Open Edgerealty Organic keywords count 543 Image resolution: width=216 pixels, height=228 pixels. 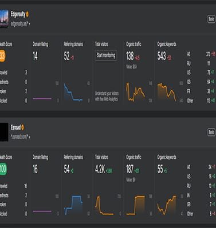click(162, 56)
